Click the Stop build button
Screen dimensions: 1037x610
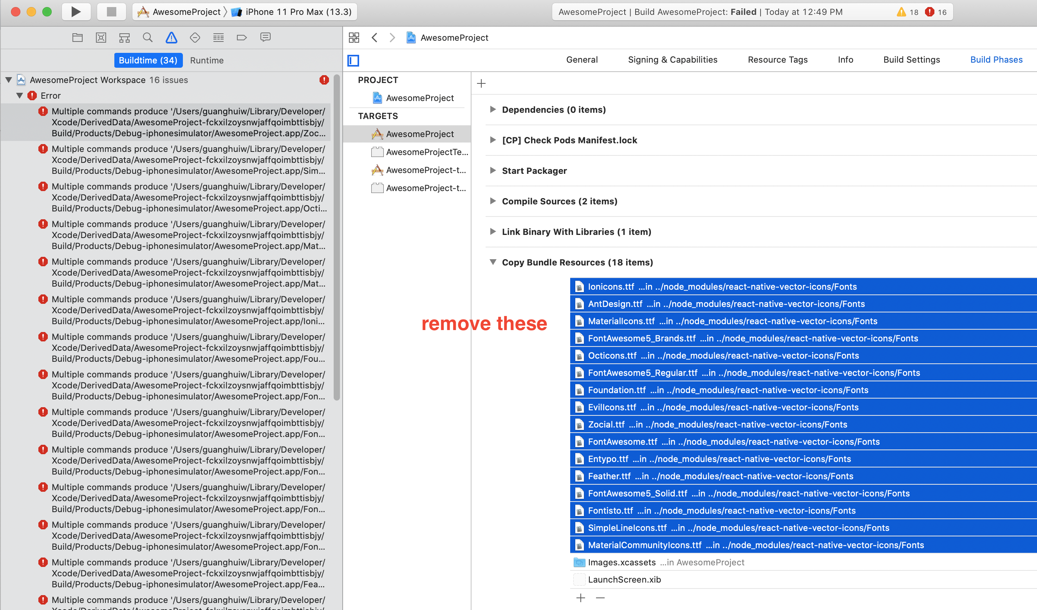pos(111,11)
